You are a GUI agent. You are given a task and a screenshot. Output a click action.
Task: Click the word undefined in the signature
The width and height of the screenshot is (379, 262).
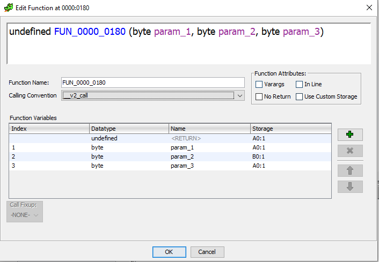[30, 32]
